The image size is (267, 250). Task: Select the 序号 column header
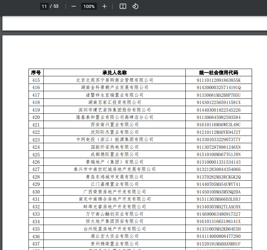[36, 72]
